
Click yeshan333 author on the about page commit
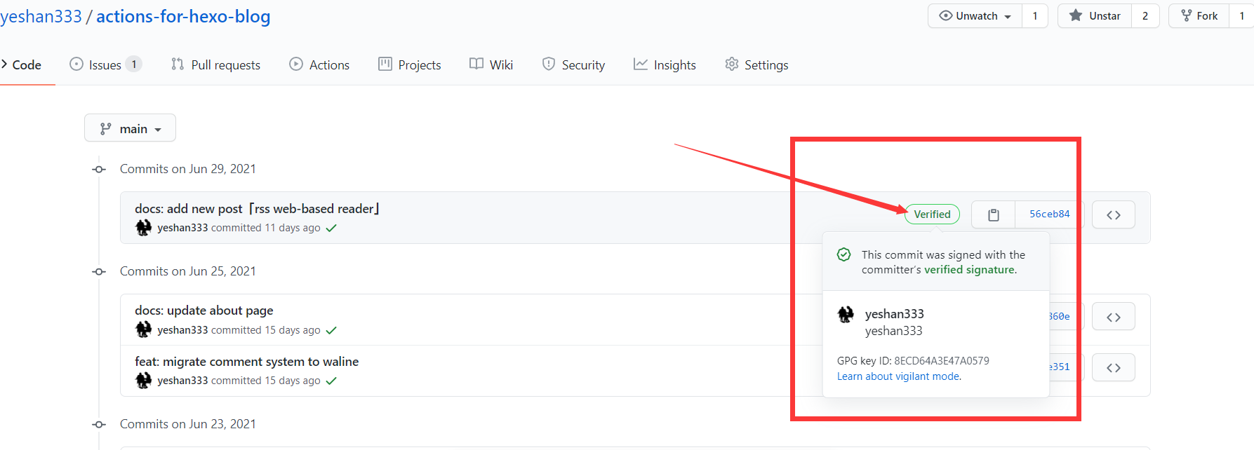click(182, 330)
